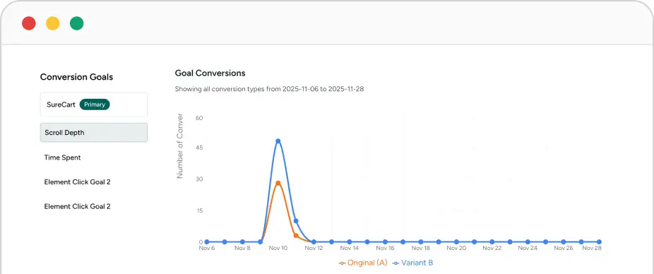Click the Nov 20 data point on chart
Screen dimensions: 654x274
coord(456,242)
